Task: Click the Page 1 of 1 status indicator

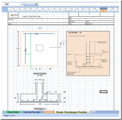Action: pos(10,116)
